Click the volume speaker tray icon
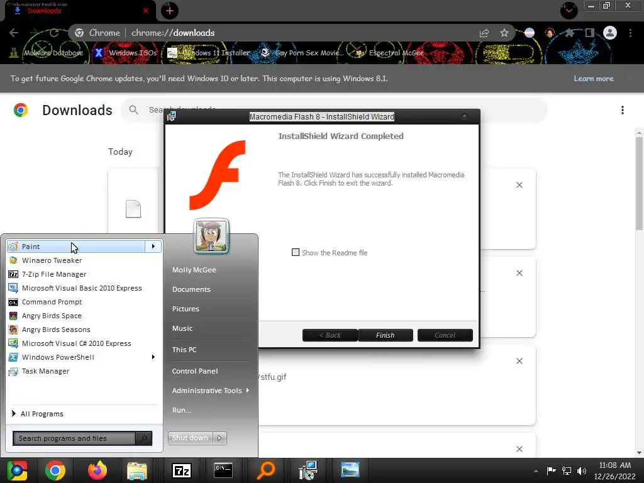This screenshot has width=644, height=483. coord(582,470)
